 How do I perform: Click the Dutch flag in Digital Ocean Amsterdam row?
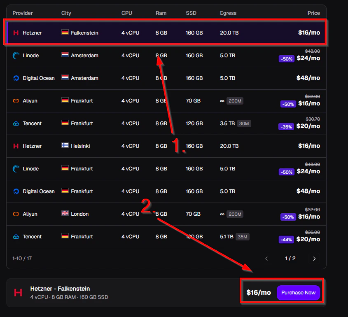[65, 77]
